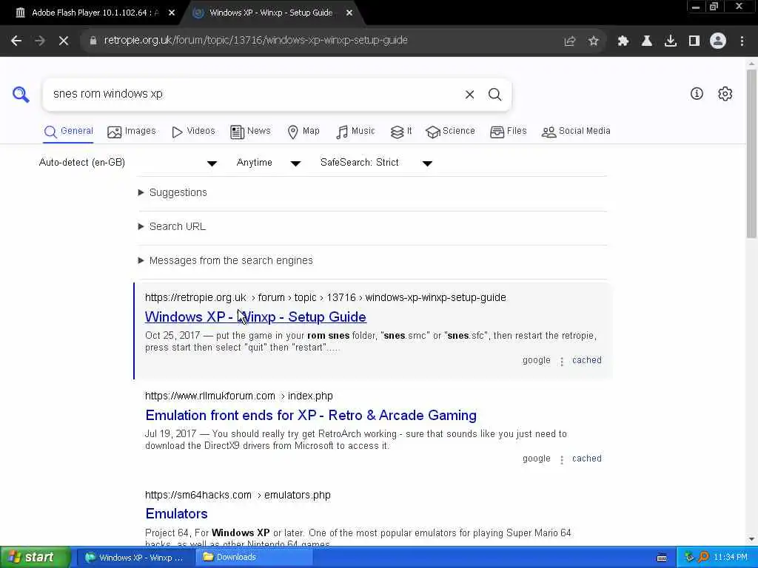This screenshot has height=568, width=758.
Task: Select the News search category
Action: pos(250,132)
